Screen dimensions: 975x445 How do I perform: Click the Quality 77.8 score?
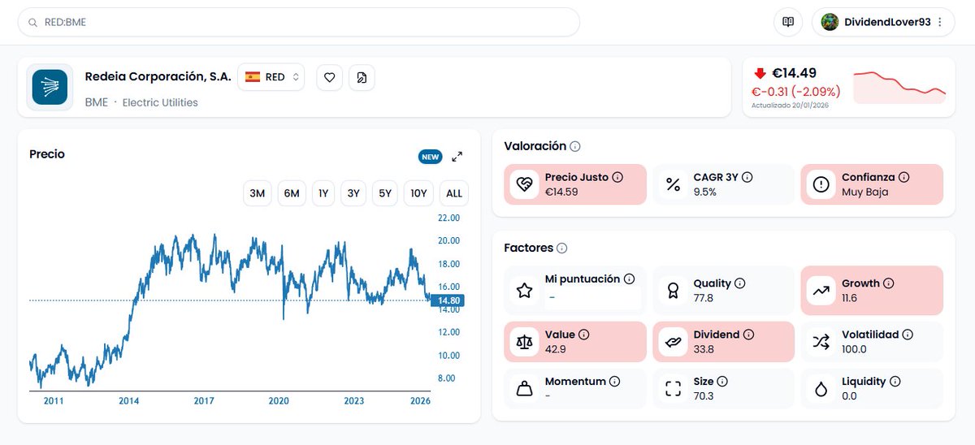(x=704, y=299)
